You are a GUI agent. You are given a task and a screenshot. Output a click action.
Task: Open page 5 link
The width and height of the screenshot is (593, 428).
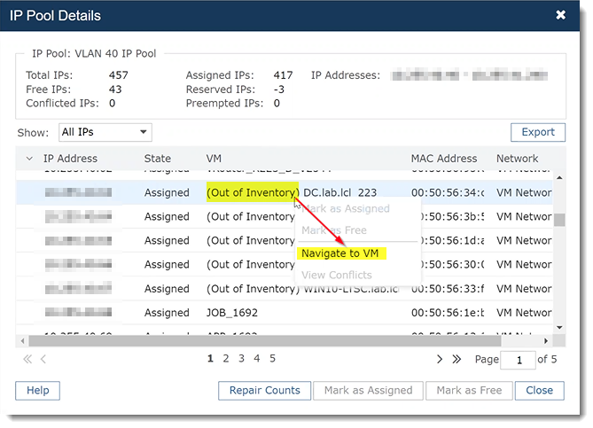pyautogui.click(x=272, y=358)
